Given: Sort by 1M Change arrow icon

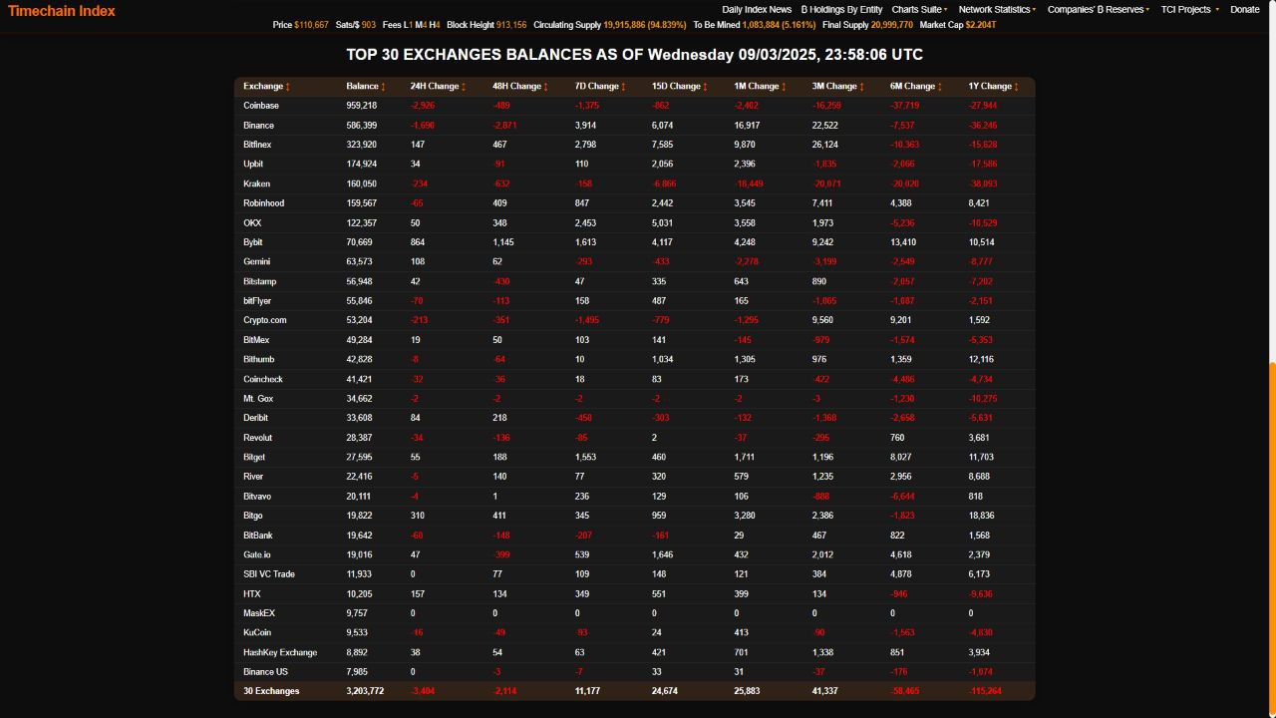Looking at the screenshot, I should tap(784, 87).
